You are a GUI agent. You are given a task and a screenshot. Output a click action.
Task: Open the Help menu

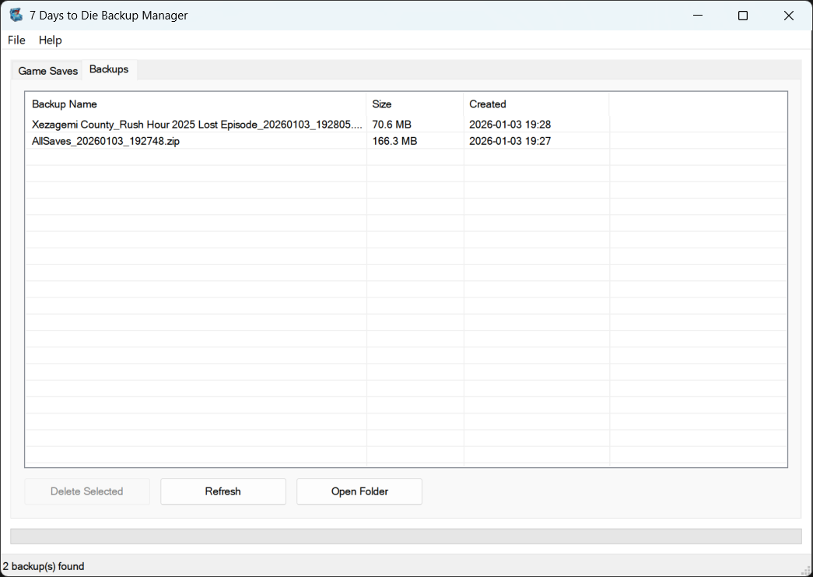(50, 40)
